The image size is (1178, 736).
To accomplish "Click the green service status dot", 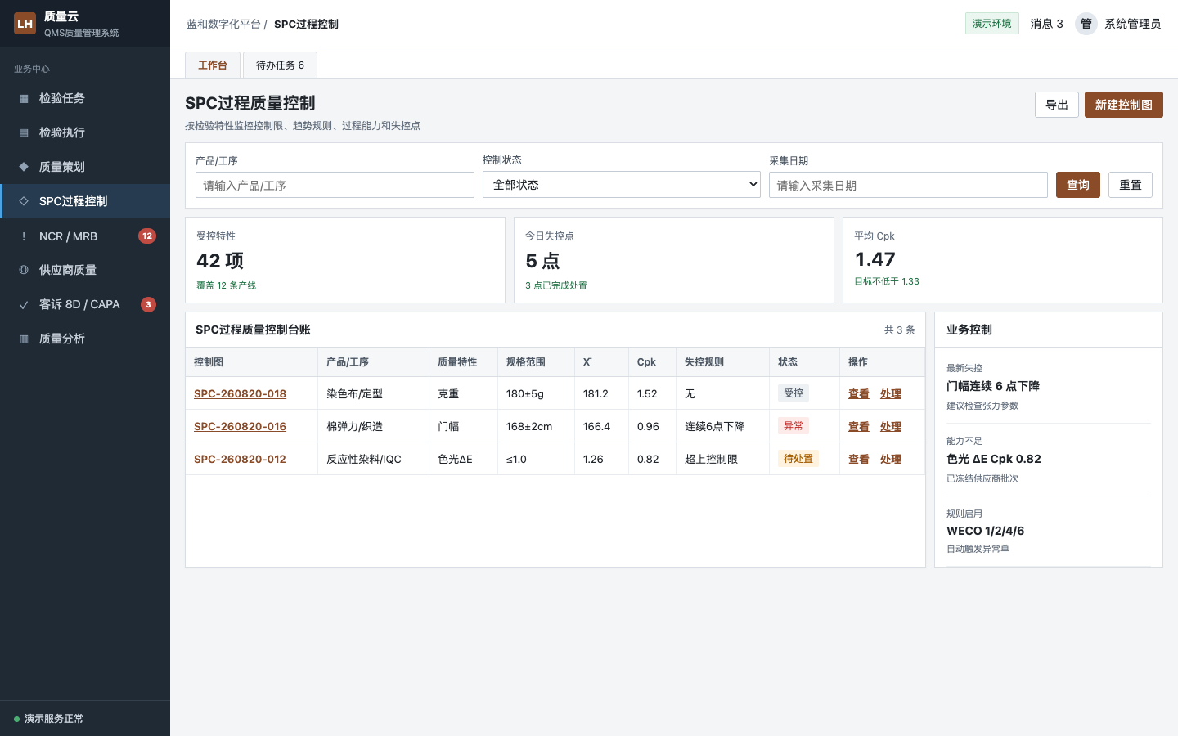I will (x=16, y=719).
